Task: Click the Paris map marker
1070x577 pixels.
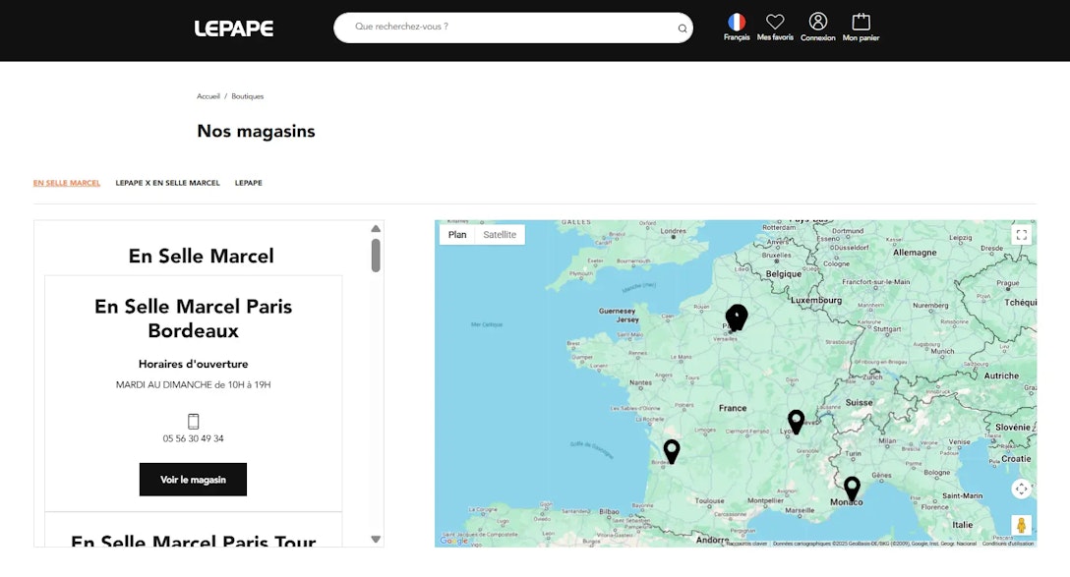Action: pos(737,317)
